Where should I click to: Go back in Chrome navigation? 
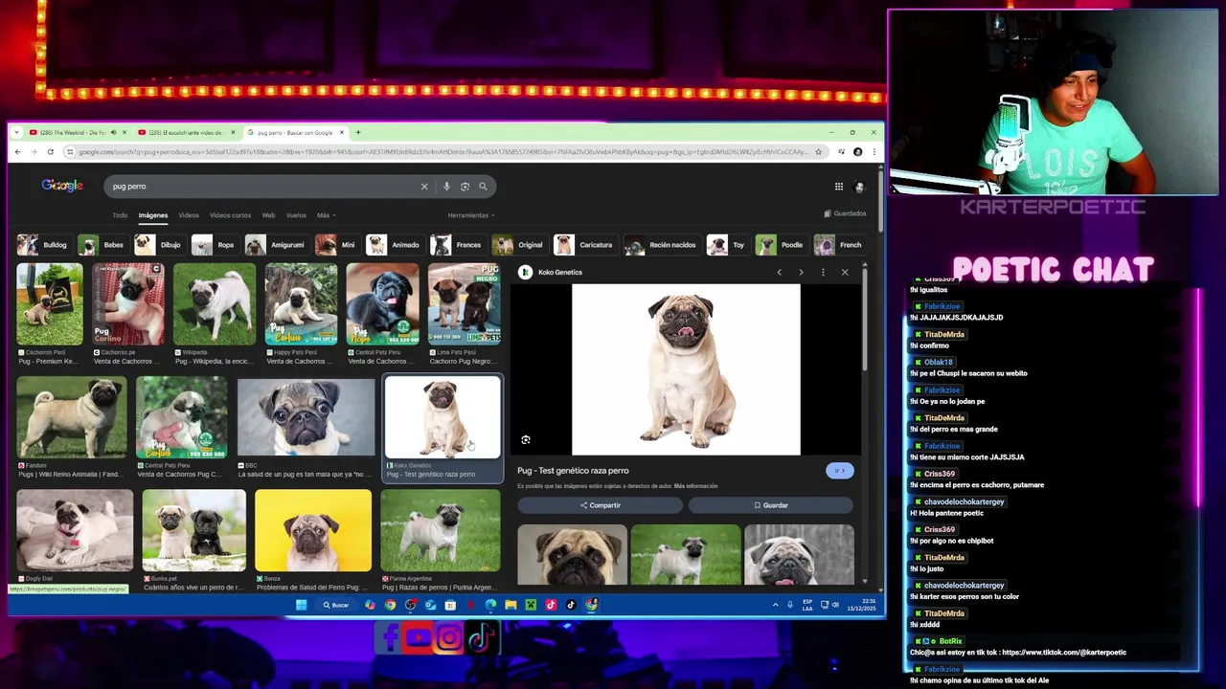17,151
